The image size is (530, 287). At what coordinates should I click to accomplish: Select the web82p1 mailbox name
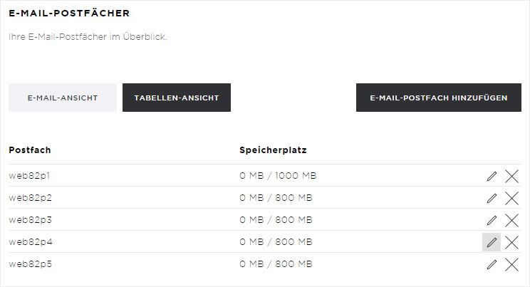[29, 176]
